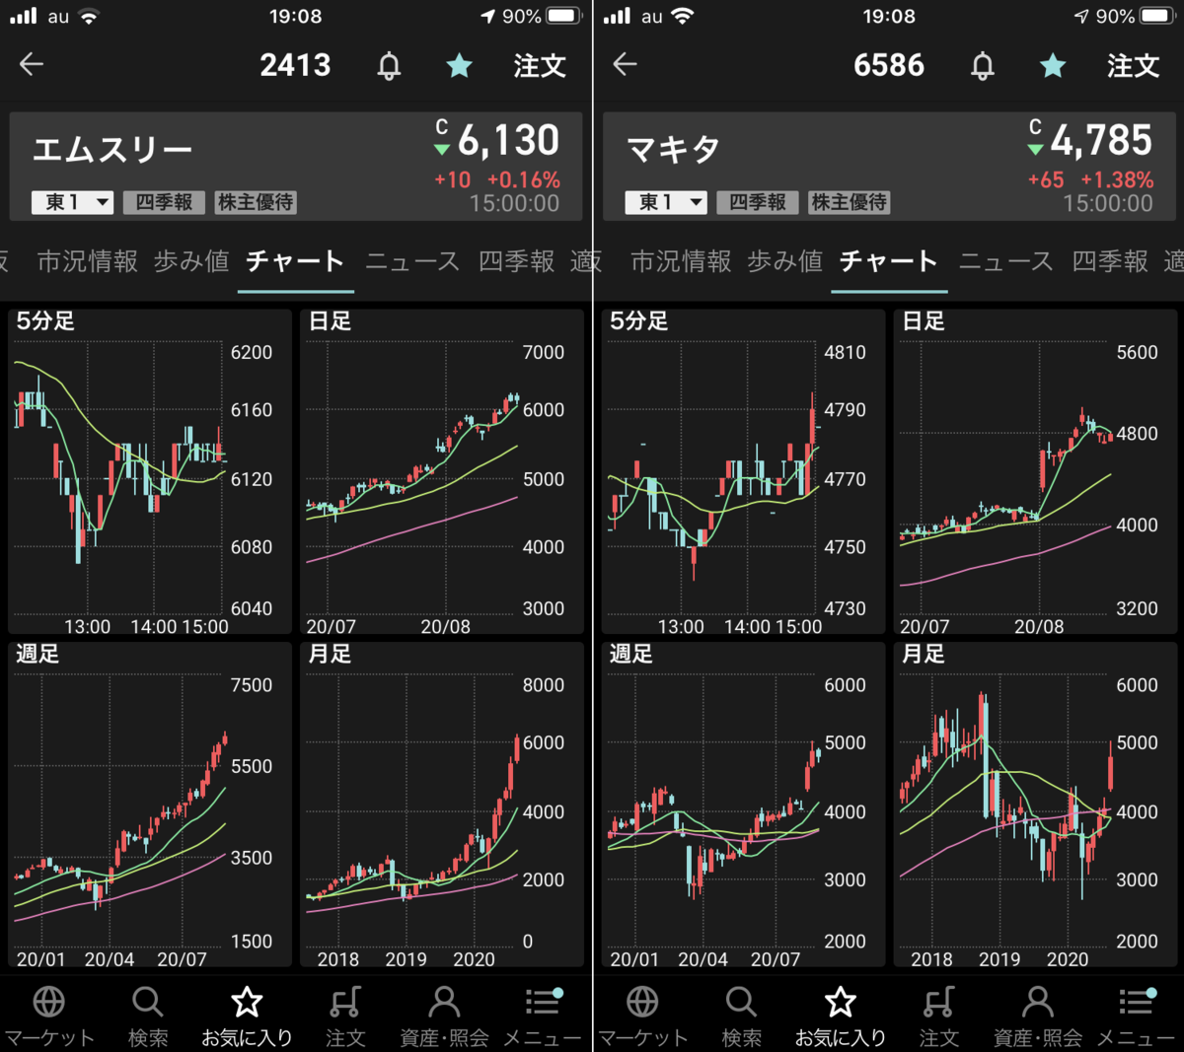Screen dimensions: 1184x1052
Task: Switch to the 四季報 tab on the left screen
Action: point(516,261)
